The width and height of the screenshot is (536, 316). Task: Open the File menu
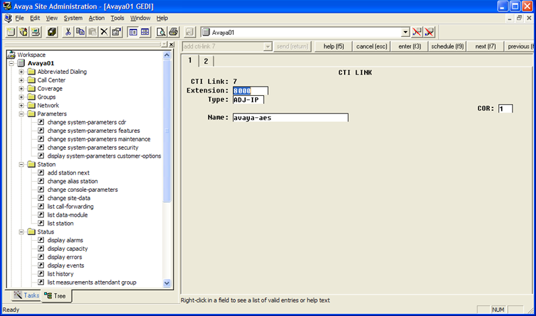coord(19,18)
